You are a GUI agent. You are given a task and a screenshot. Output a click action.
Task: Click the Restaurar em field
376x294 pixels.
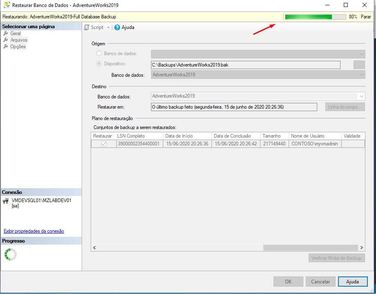click(x=234, y=107)
